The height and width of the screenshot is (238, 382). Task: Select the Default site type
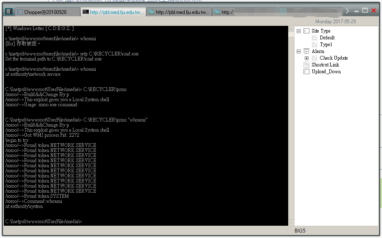tap(327, 38)
